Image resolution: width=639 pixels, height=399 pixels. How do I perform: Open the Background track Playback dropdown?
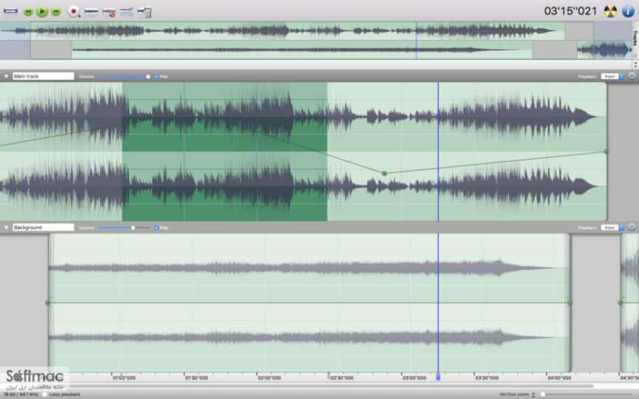(x=612, y=228)
